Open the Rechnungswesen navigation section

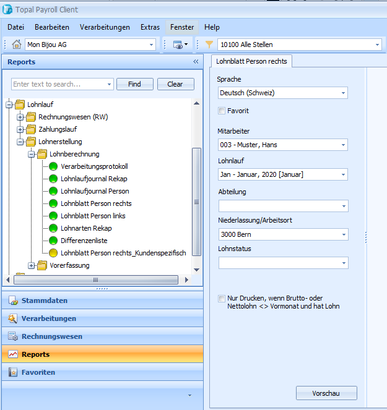[x=51, y=336]
